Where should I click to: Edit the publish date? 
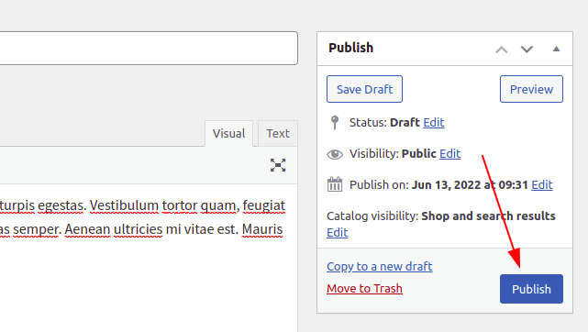click(542, 184)
